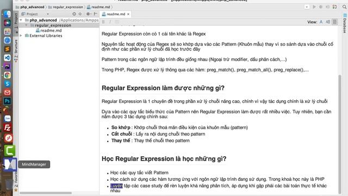This screenshot has width=348, height=196.
Task: Open MindManager from the dock
Action: [10, 164]
